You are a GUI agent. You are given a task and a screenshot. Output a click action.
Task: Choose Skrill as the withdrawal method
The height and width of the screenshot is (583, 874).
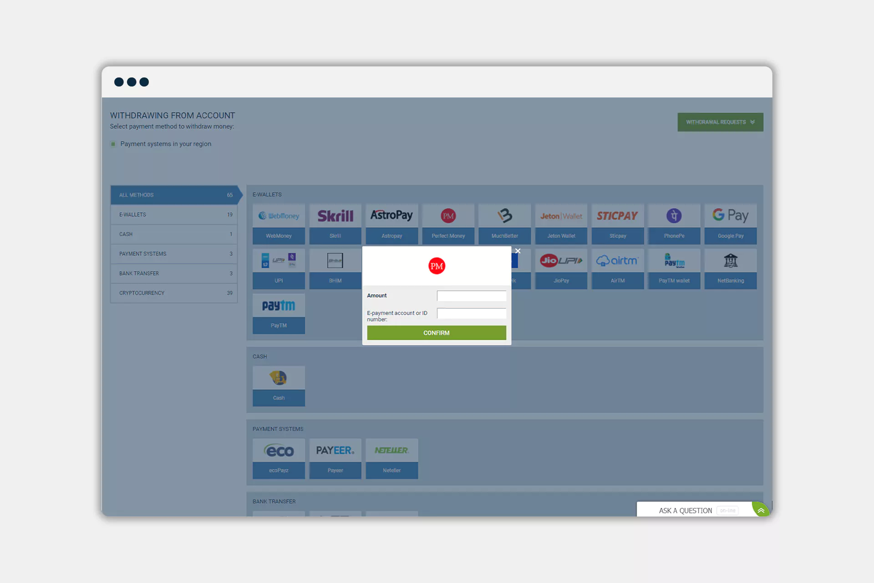(x=335, y=224)
